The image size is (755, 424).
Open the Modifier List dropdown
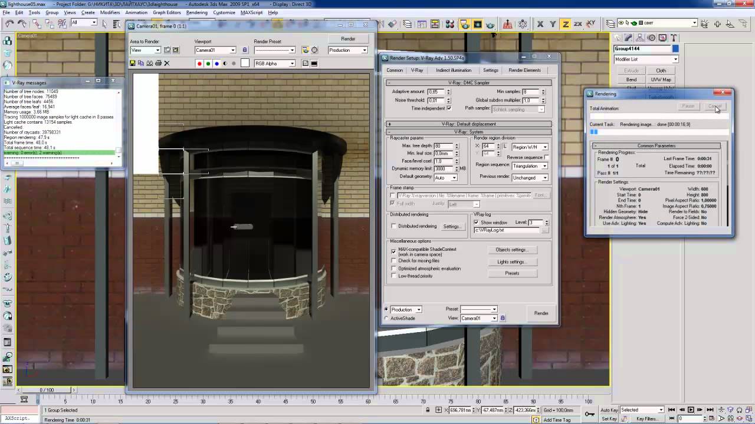tap(646, 59)
